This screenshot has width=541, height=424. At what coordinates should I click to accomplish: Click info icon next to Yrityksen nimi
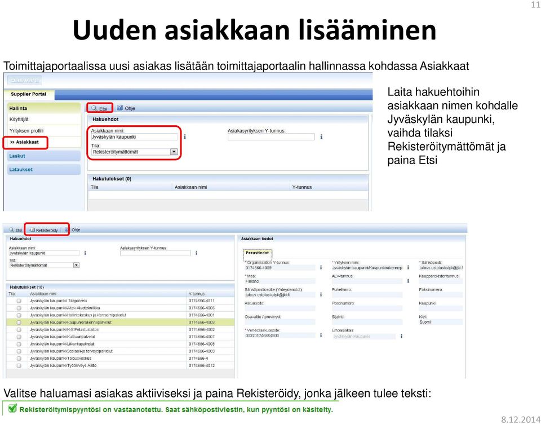(408, 267)
